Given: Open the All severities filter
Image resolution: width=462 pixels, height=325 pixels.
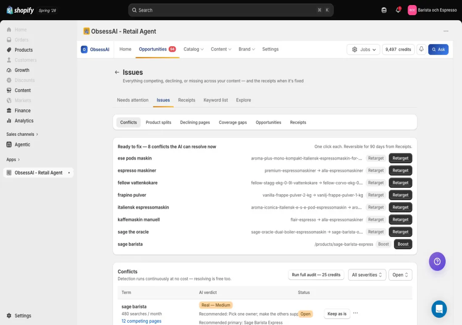Looking at the screenshot, I should tap(367, 275).
